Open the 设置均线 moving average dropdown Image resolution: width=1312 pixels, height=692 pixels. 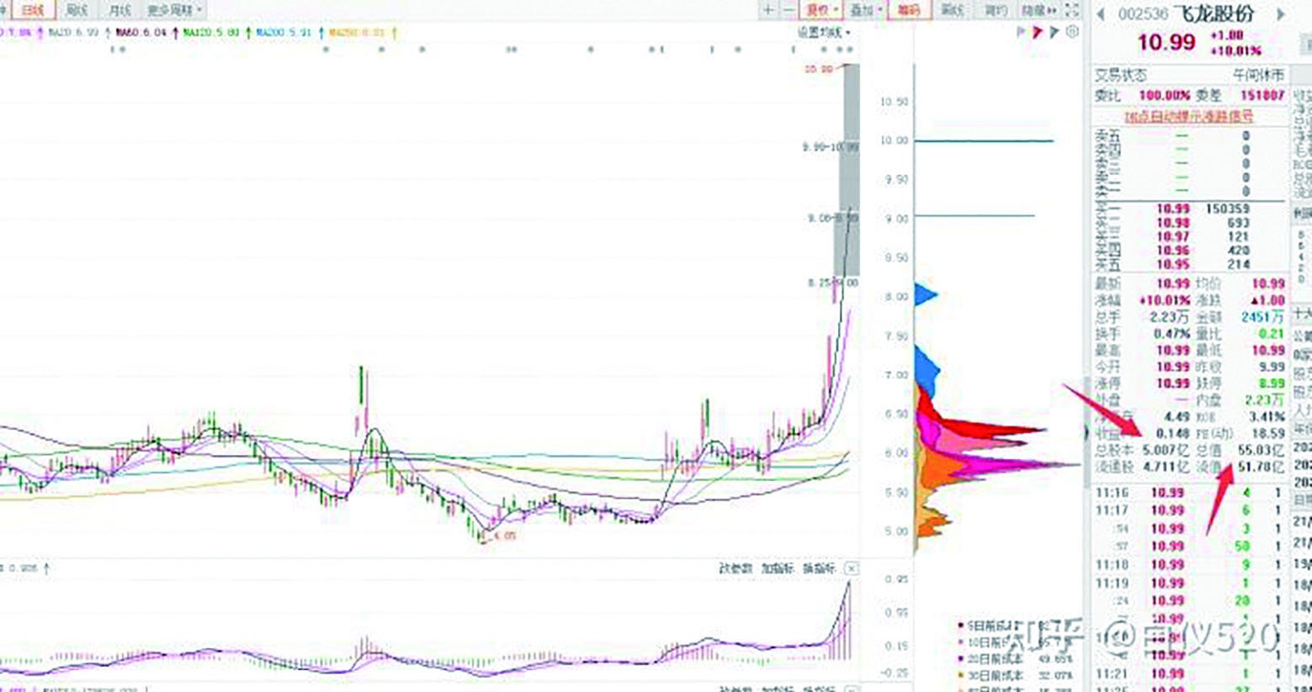[x=823, y=32]
